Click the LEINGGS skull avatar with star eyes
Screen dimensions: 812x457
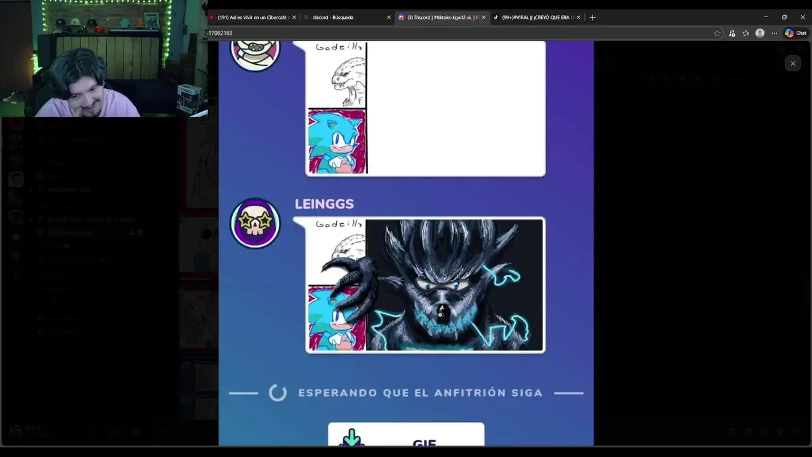click(255, 223)
